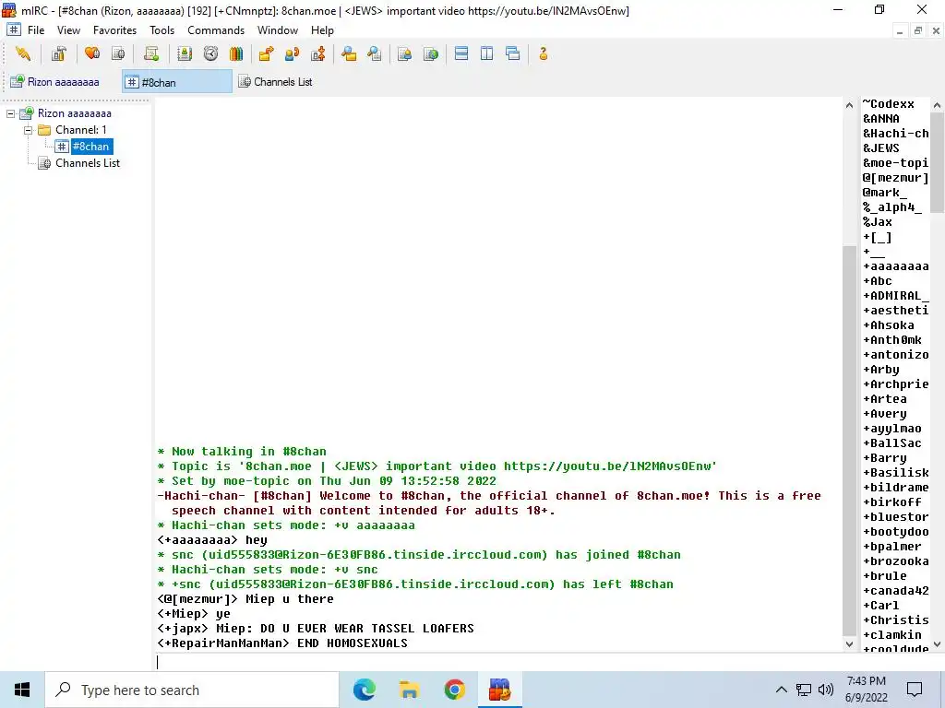Select @[mezmur] in nick list
The width and height of the screenshot is (945, 708).
pyautogui.click(x=895, y=178)
